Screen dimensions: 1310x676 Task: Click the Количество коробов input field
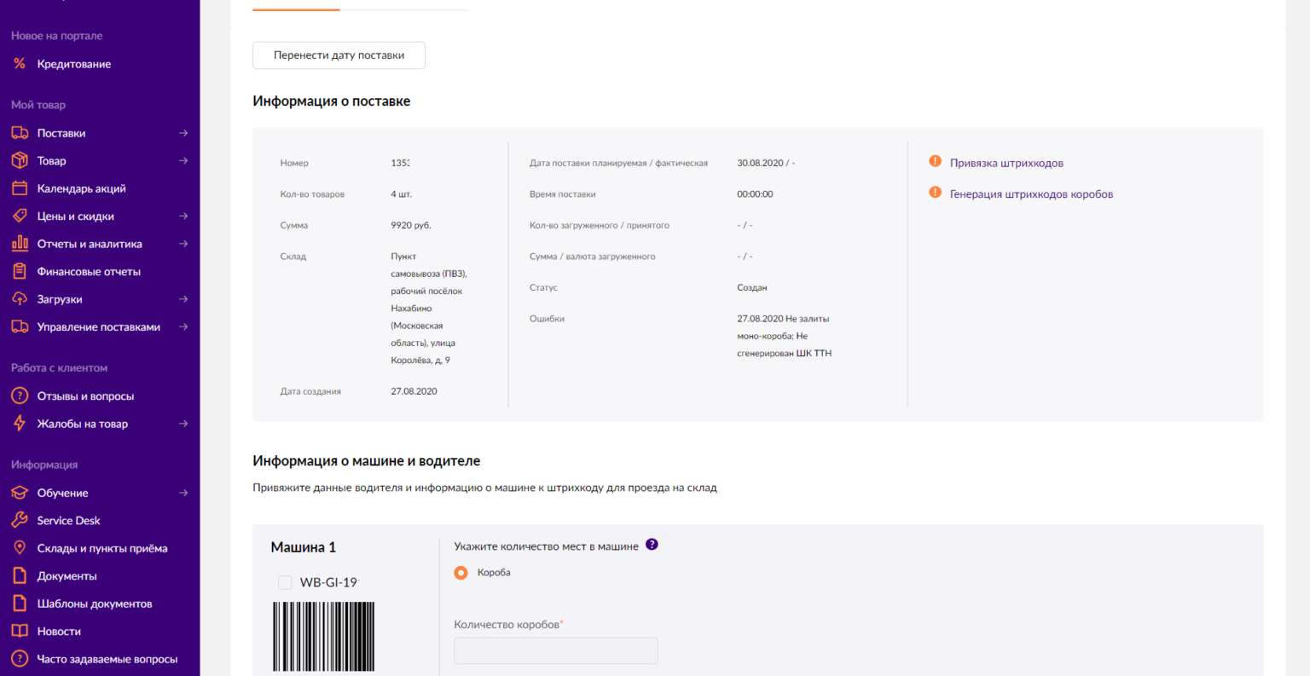(556, 650)
